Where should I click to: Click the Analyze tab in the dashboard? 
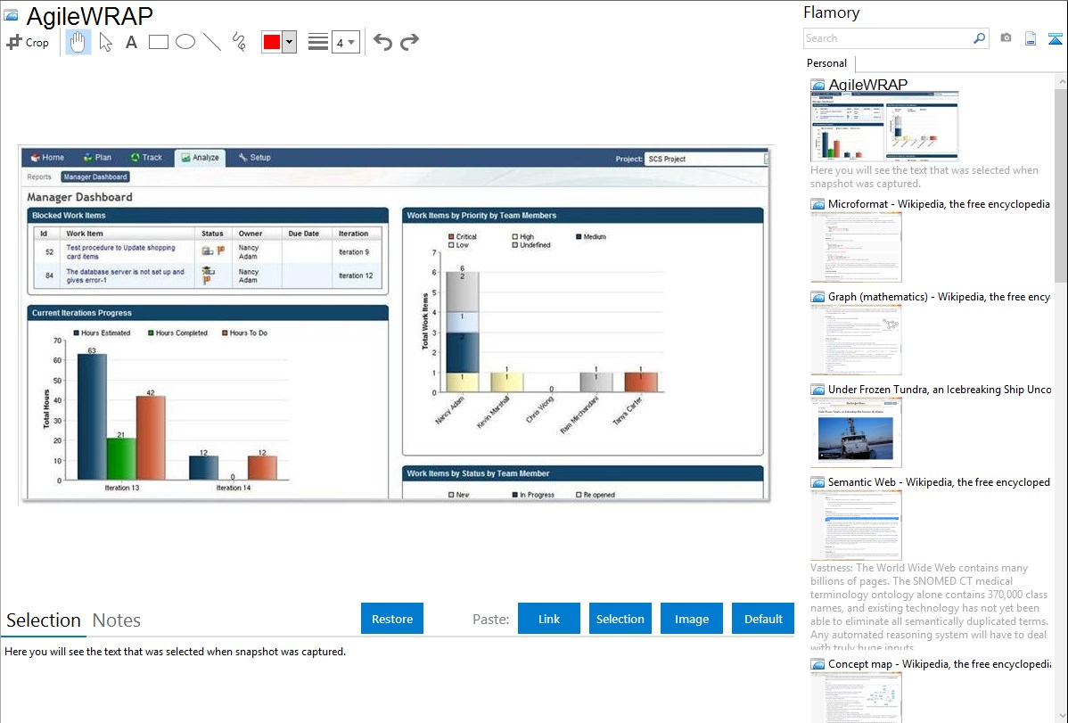[201, 158]
